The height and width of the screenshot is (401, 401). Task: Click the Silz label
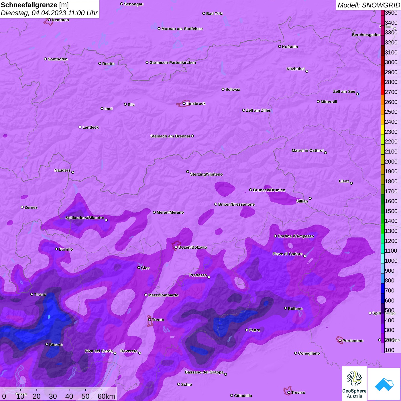click(131, 105)
